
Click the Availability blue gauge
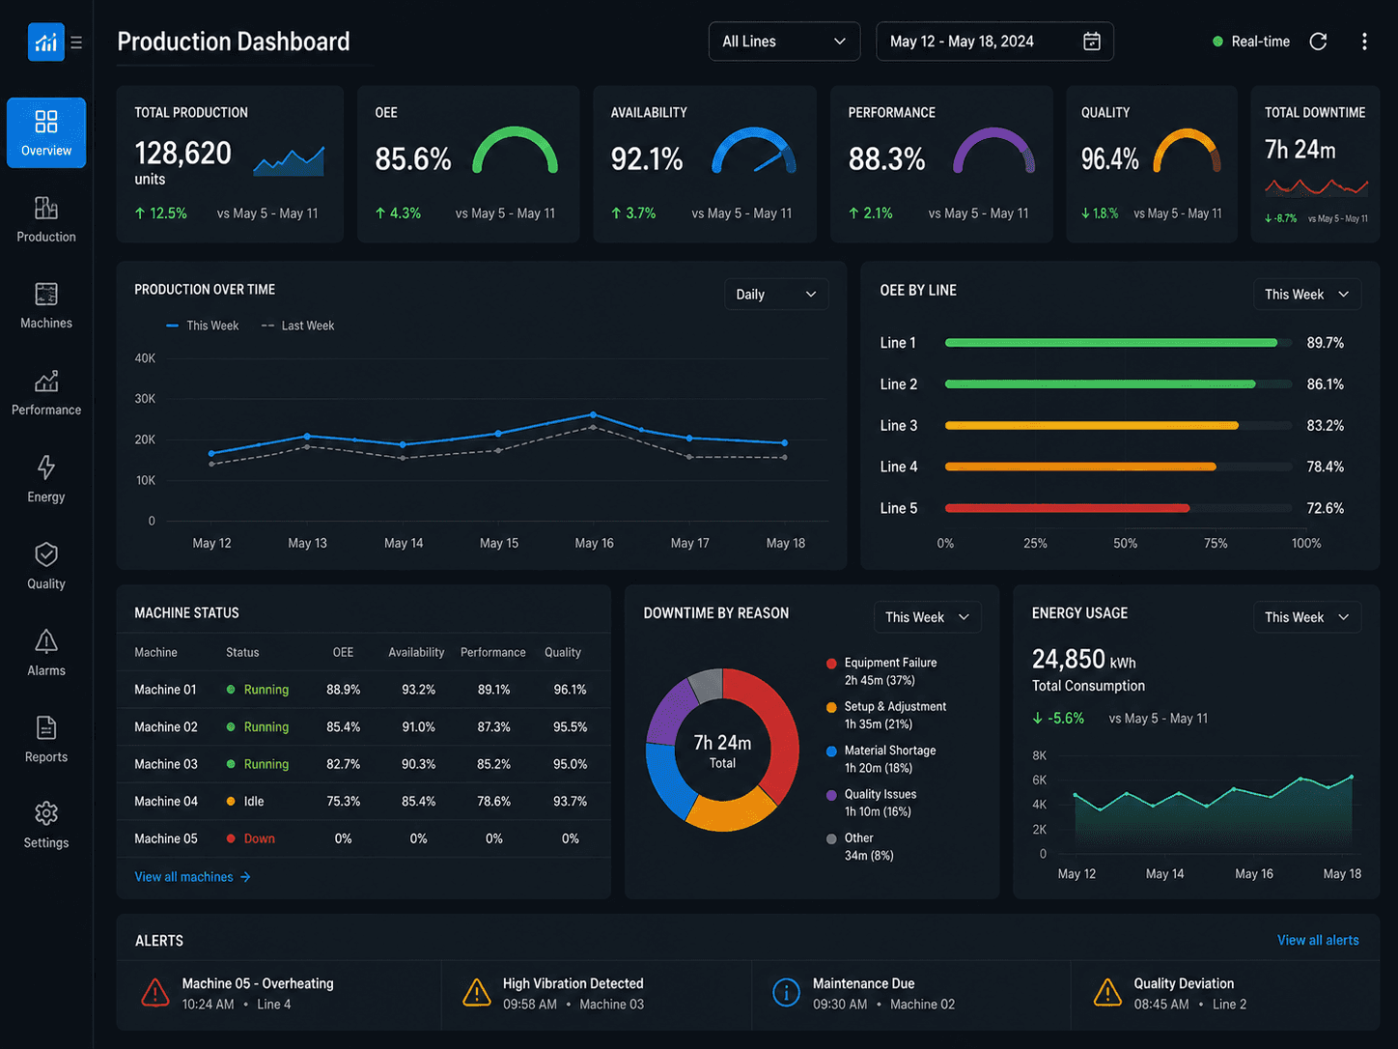[x=754, y=151]
